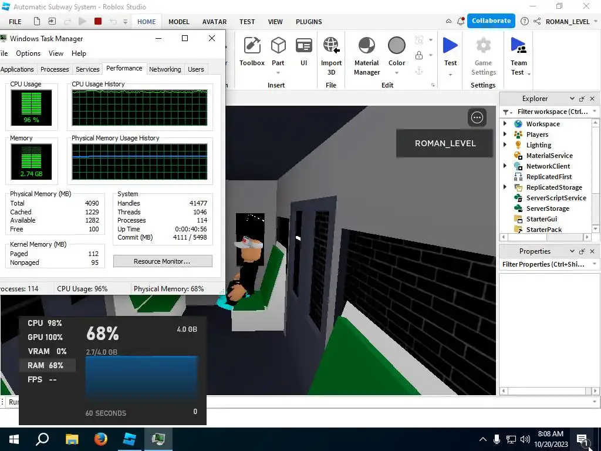Switch to Processes tab in Task Manager
Image resolution: width=601 pixels, height=451 pixels.
pos(55,69)
